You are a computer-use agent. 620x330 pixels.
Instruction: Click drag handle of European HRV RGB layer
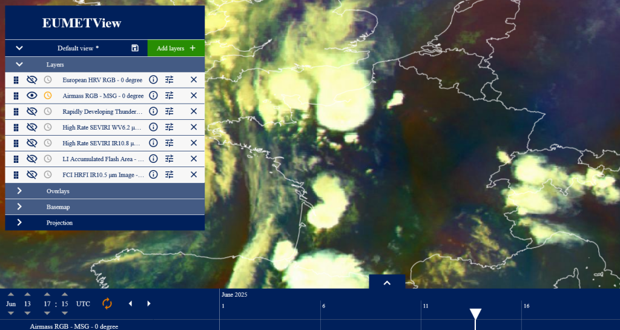(x=16, y=80)
